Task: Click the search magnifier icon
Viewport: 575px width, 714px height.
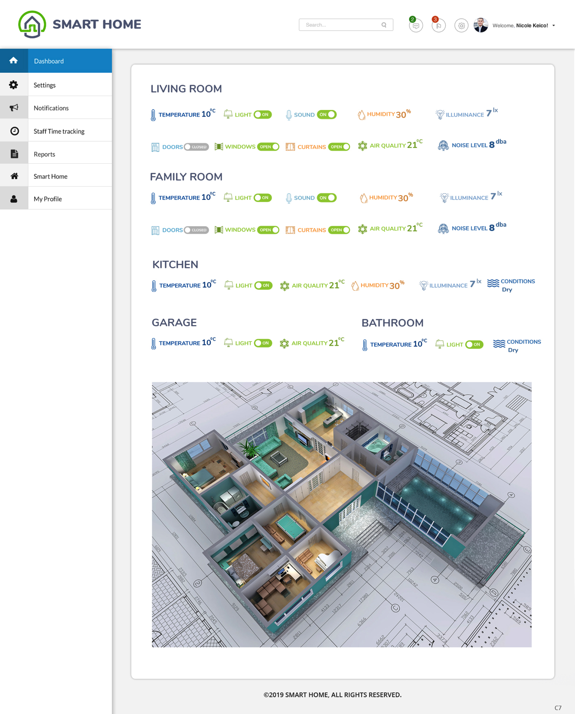Action: pos(384,25)
